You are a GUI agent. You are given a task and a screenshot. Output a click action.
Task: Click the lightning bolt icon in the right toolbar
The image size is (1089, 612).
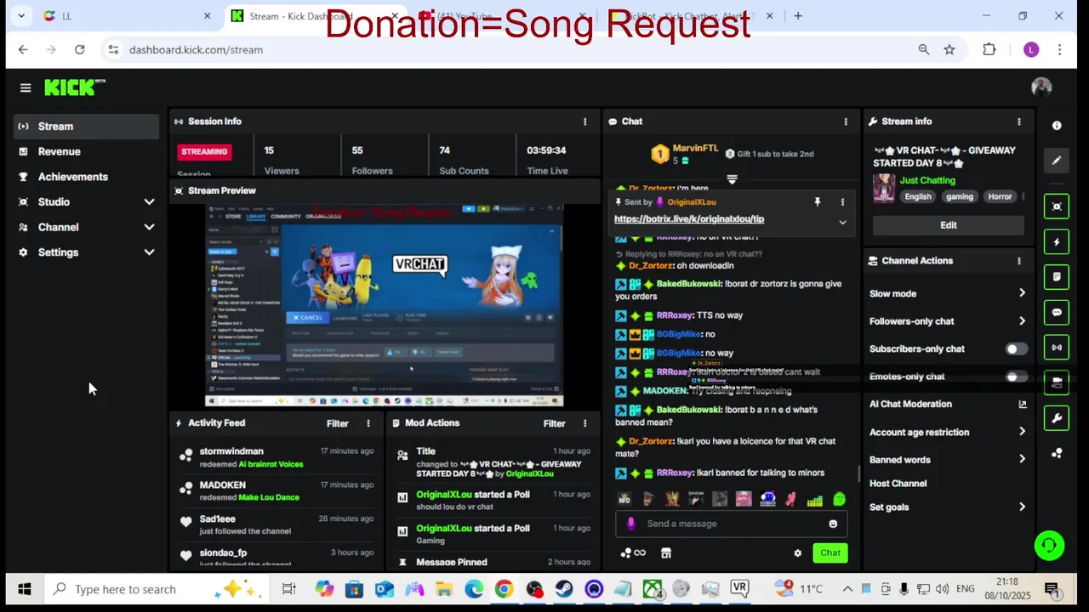coord(1057,242)
